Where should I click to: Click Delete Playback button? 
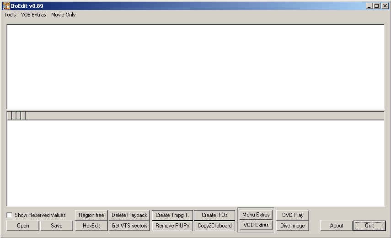[129, 215]
